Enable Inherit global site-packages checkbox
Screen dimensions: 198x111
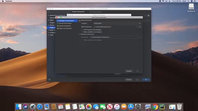[82, 30]
